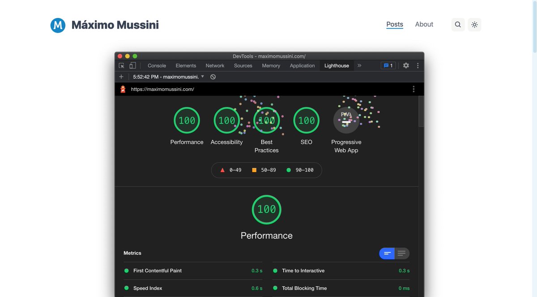The image size is (537, 297).
Task: Click the Lighthouse logo icon
Action: pos(123,89)
